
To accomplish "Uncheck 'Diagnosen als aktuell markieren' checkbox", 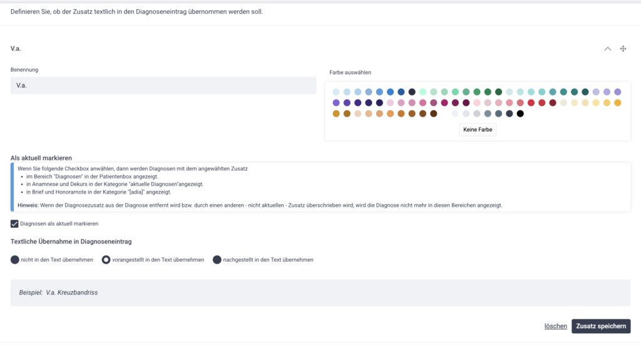I will click(x=14, y=224).
